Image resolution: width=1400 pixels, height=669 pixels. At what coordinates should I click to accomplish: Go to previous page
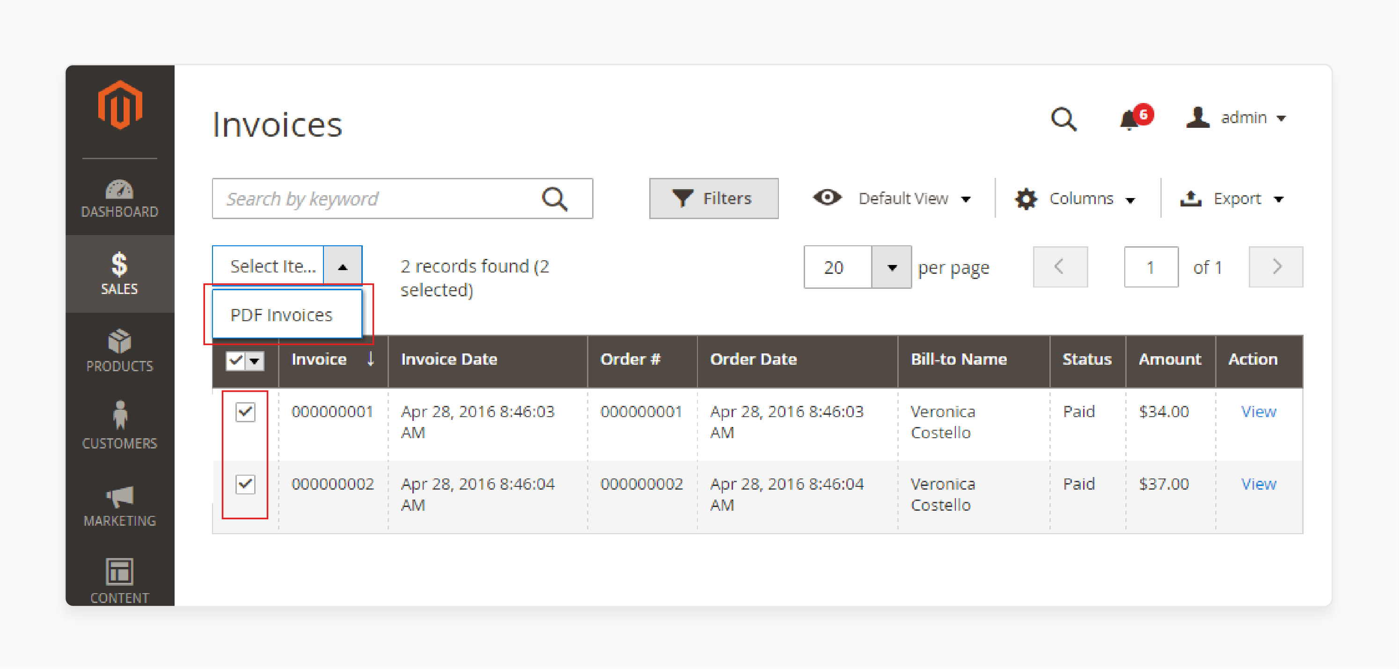[1060, 267]
